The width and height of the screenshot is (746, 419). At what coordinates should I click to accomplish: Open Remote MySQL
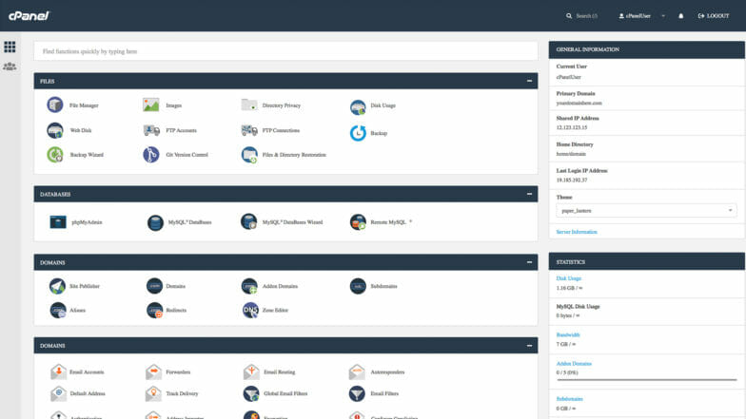click(358, 222)
